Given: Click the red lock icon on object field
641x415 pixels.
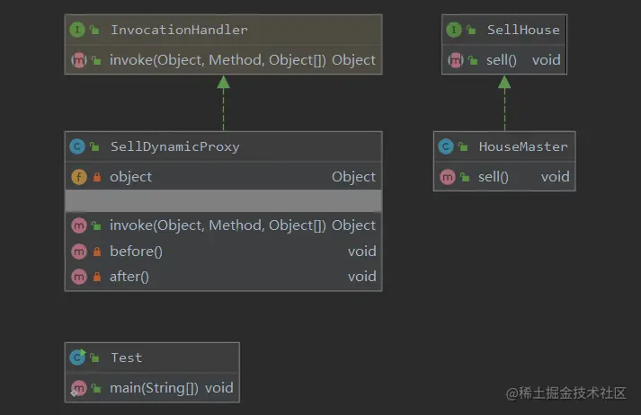Looking at the screenshot, I should tap(95, 177).
